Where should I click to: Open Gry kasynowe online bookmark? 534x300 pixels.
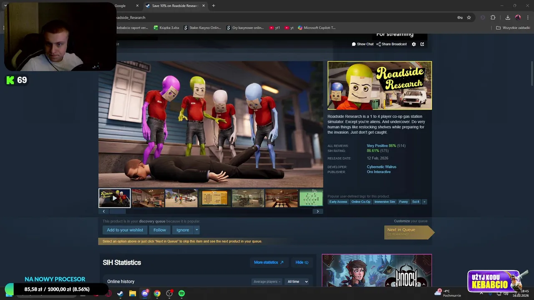click(245, 28)
